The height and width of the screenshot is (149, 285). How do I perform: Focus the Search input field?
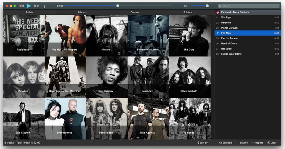(249, 6)
